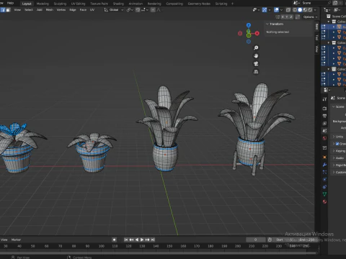Screen dimensions: 346x259
Task: Click the blue Z axis gizmo handle
Action: coord(249,25)
